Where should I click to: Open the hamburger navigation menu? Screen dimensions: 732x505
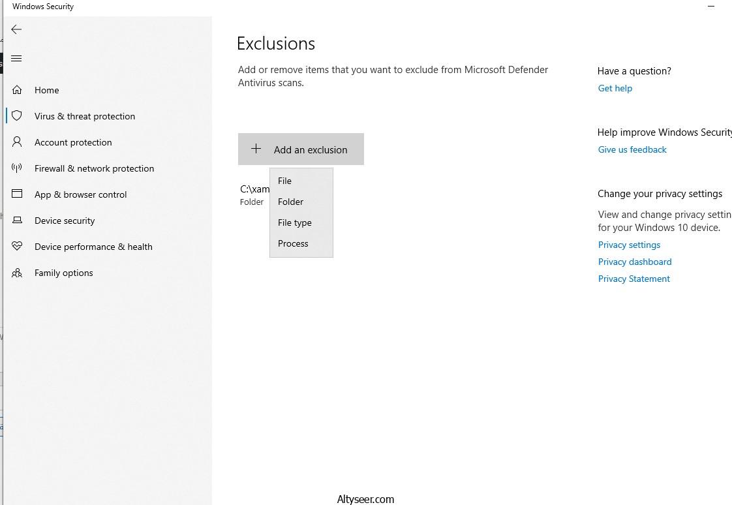[x=17, y=59]
